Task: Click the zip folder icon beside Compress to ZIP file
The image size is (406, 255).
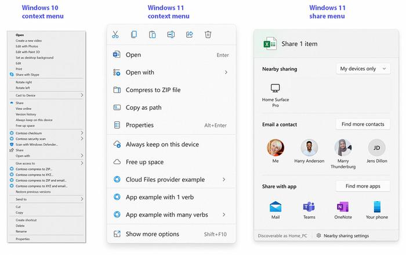Action: [117, 90]
